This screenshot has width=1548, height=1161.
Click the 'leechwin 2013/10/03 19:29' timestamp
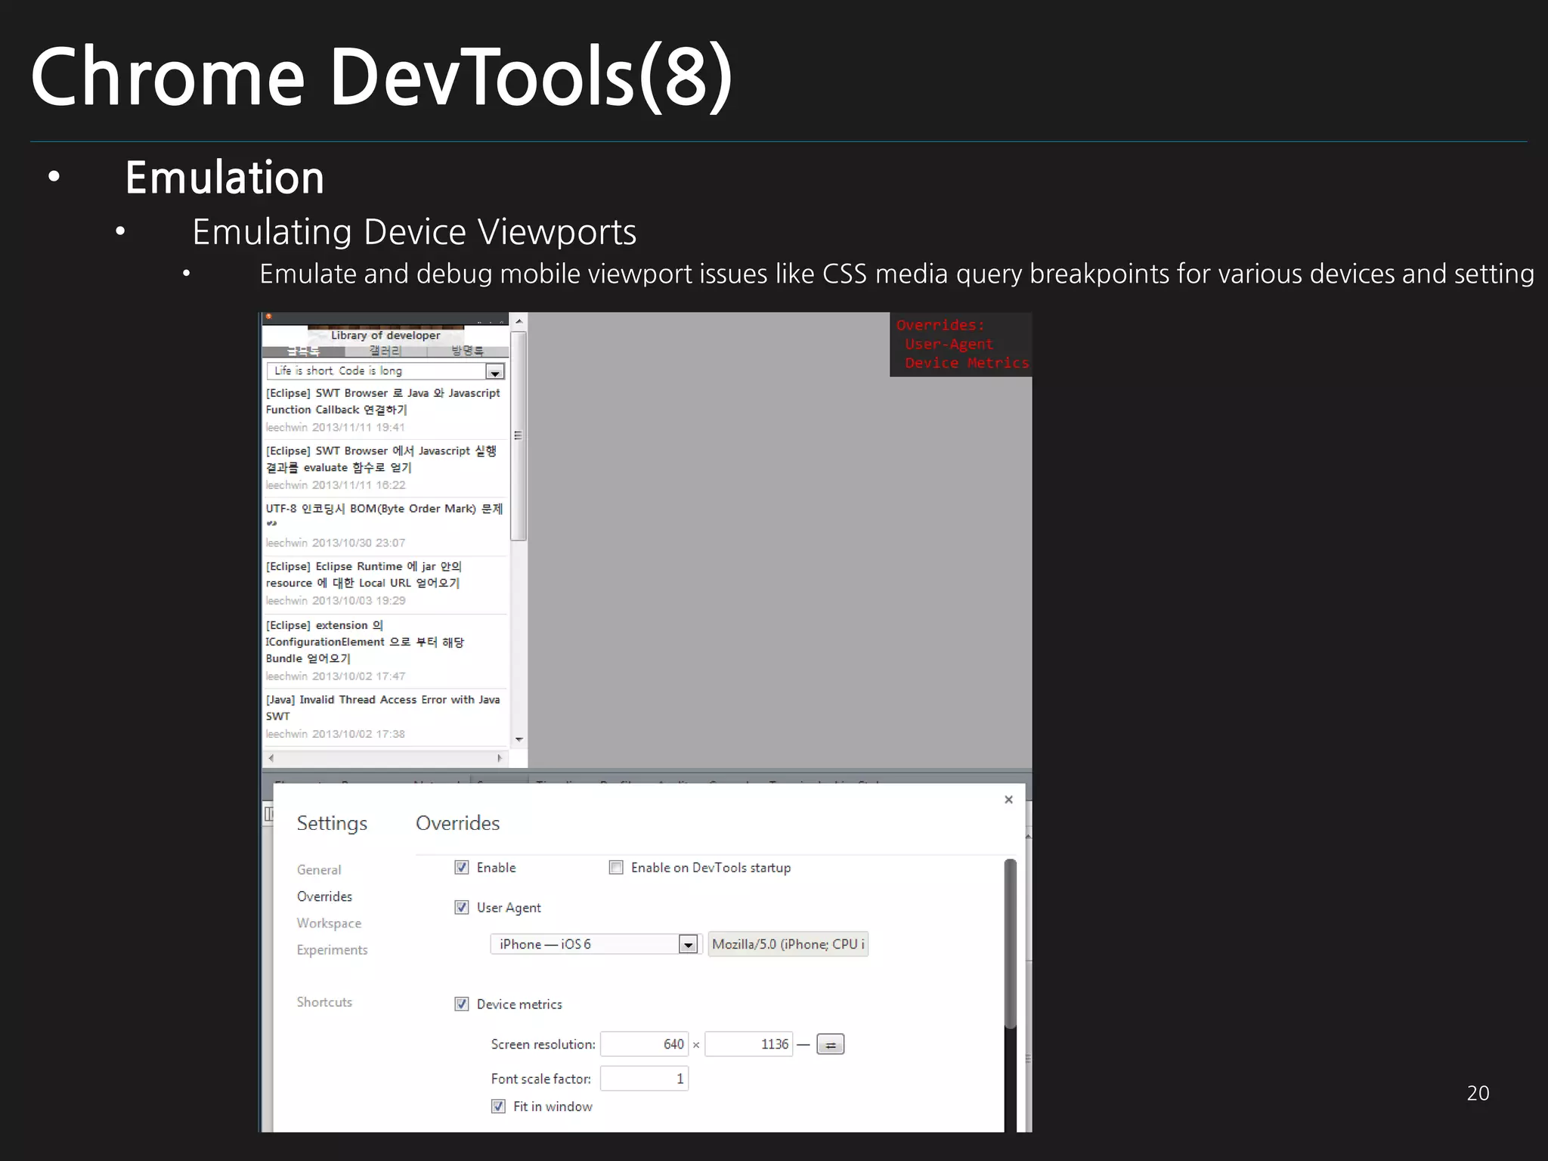[x=336, y=601]
